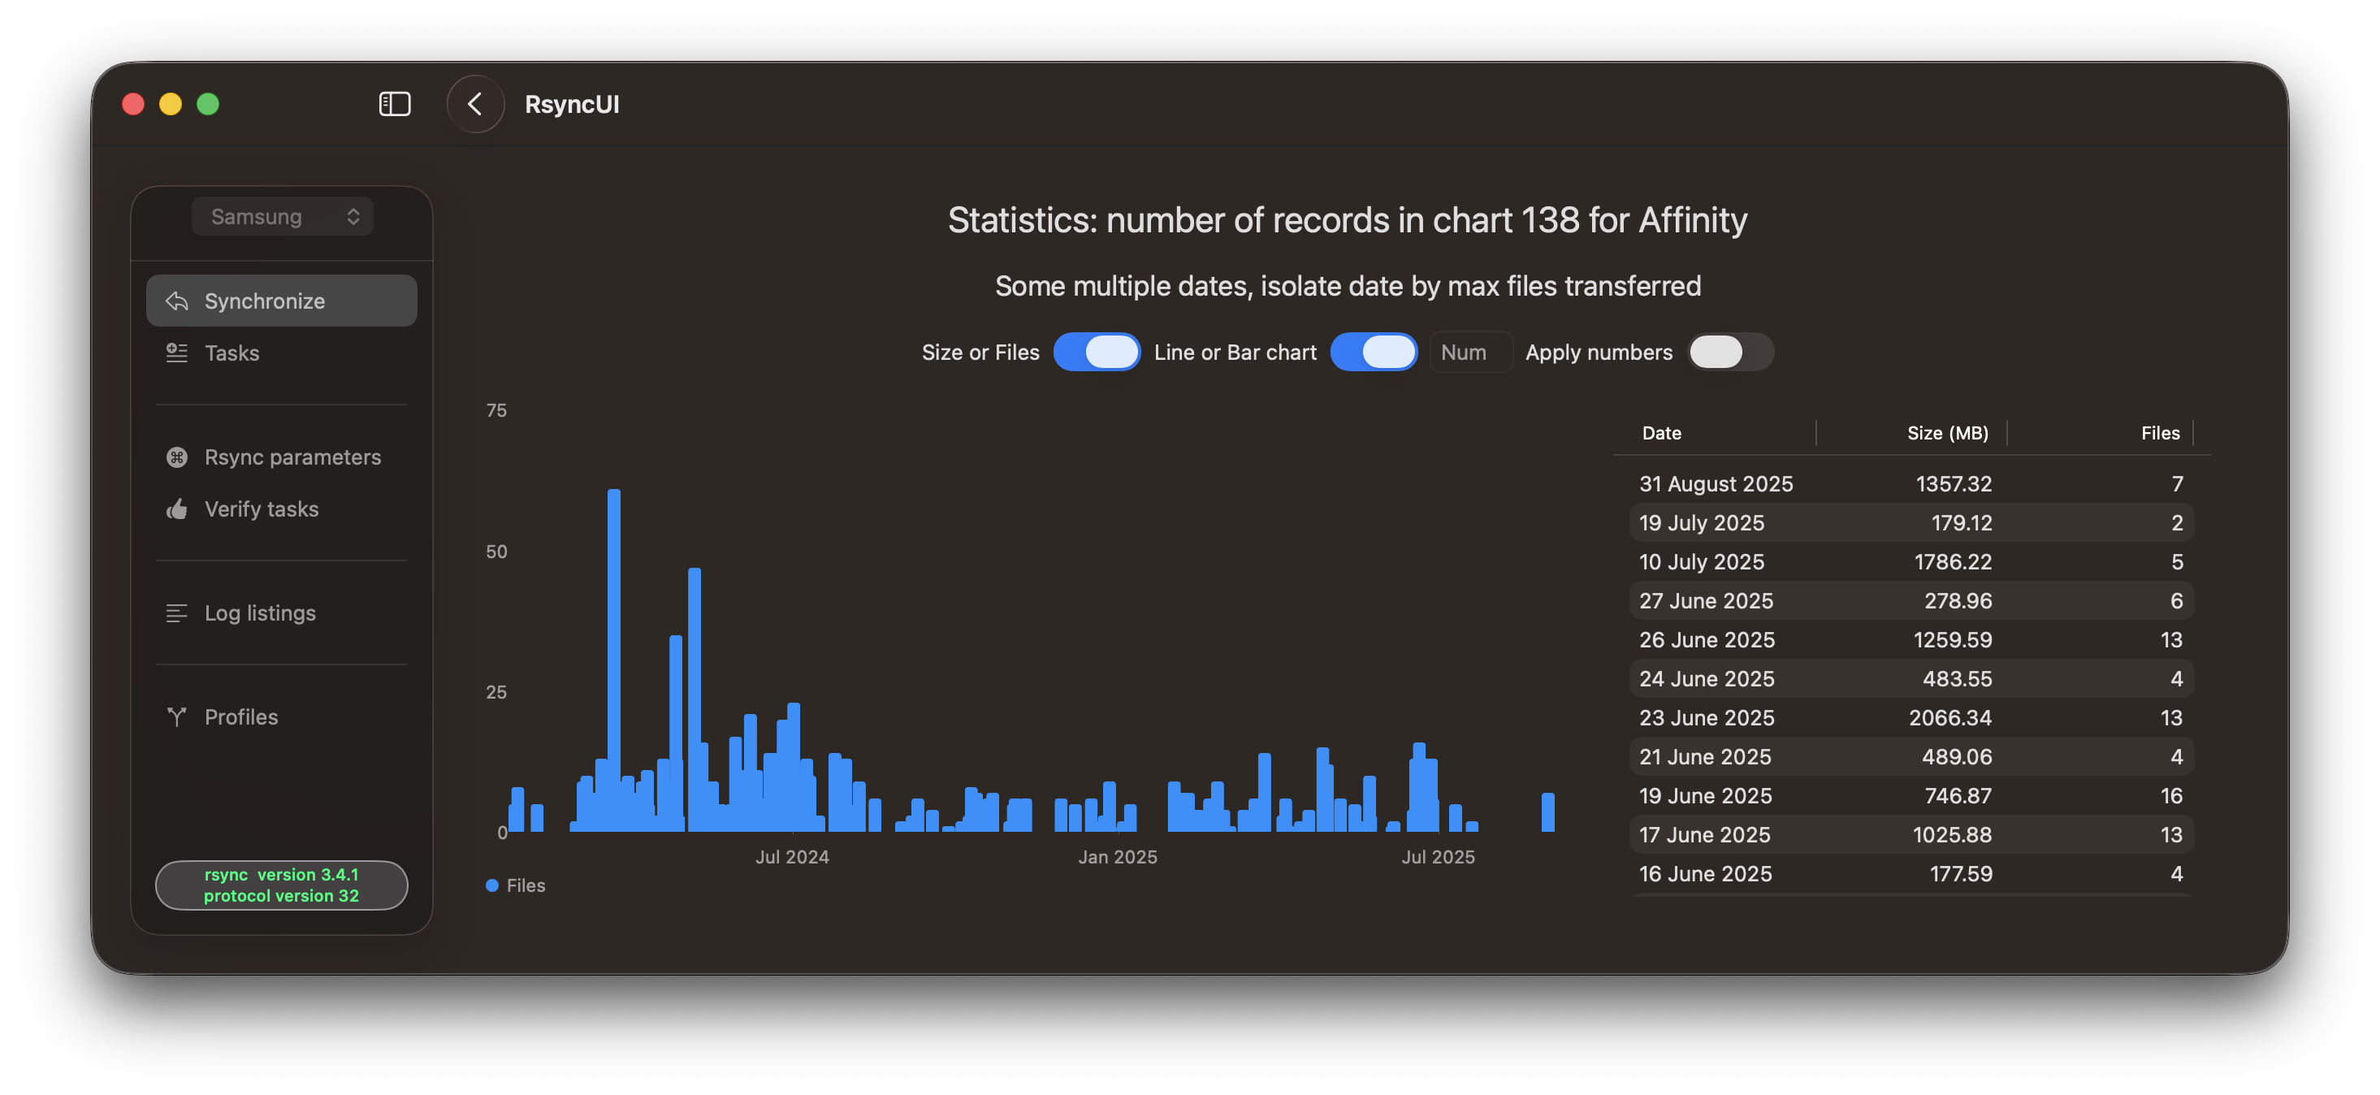
Task: Enable the Apply numbers switch
Action: click(1730, 352)
